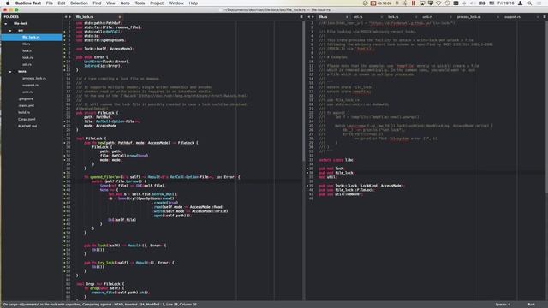
Task: Open util.rs from the src folder
Action: (x=27, y=64)
